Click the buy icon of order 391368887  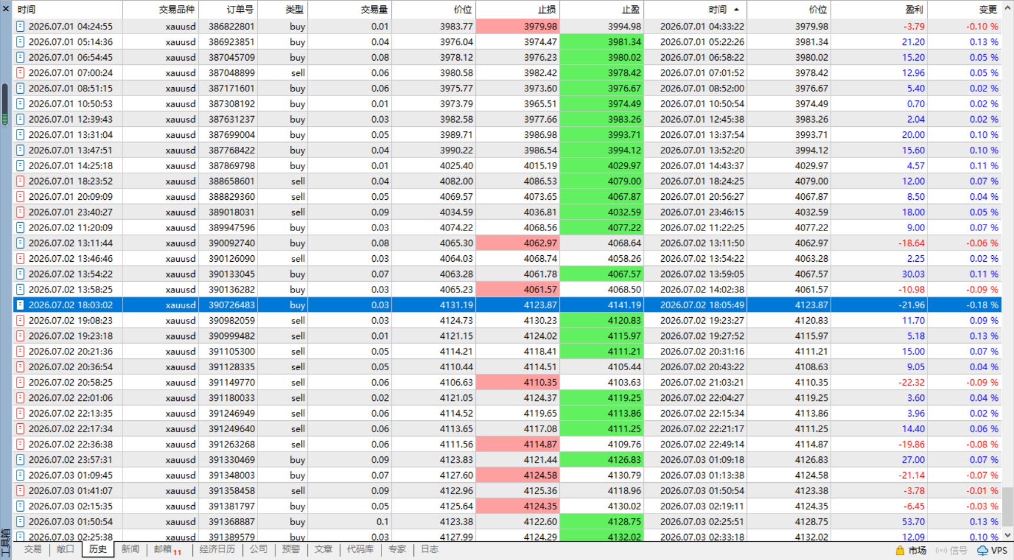coord(20,522)
